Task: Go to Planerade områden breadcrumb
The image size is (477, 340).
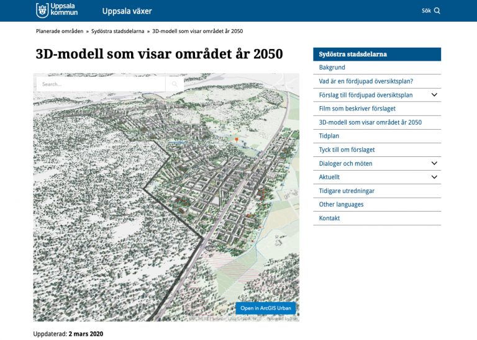Action: [60, 31]
